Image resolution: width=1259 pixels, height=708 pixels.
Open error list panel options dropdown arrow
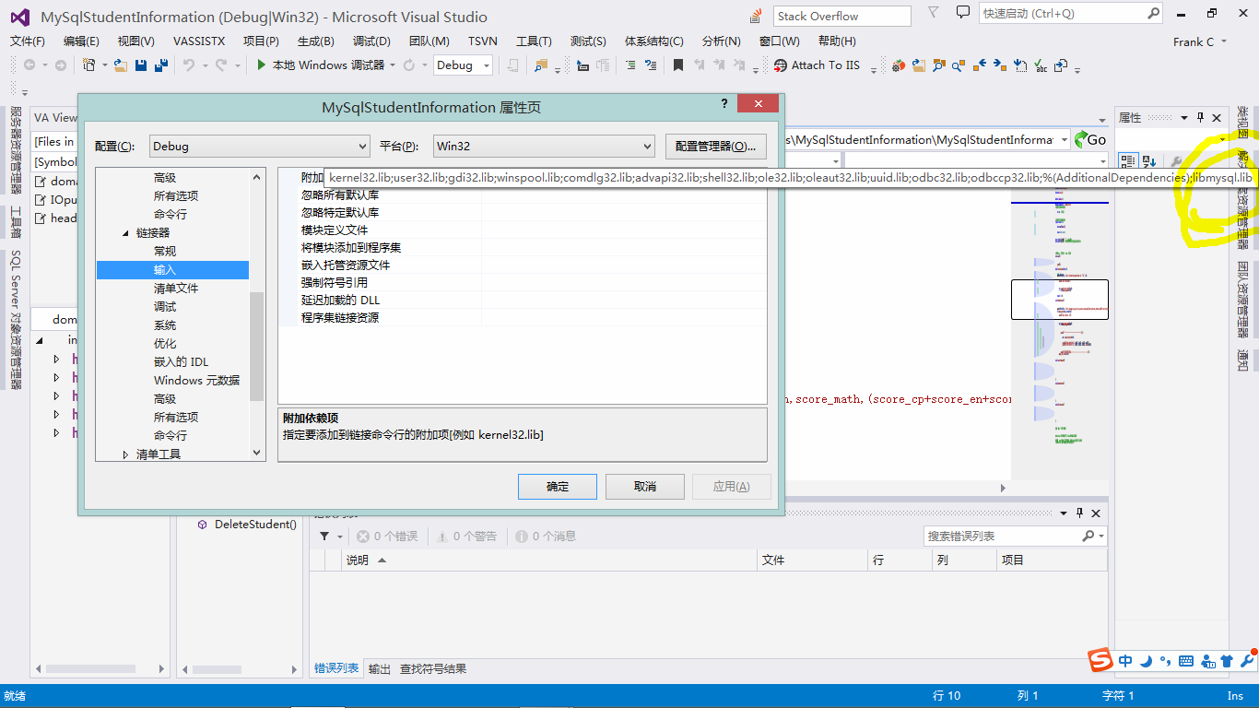[x=1064, y=513]
